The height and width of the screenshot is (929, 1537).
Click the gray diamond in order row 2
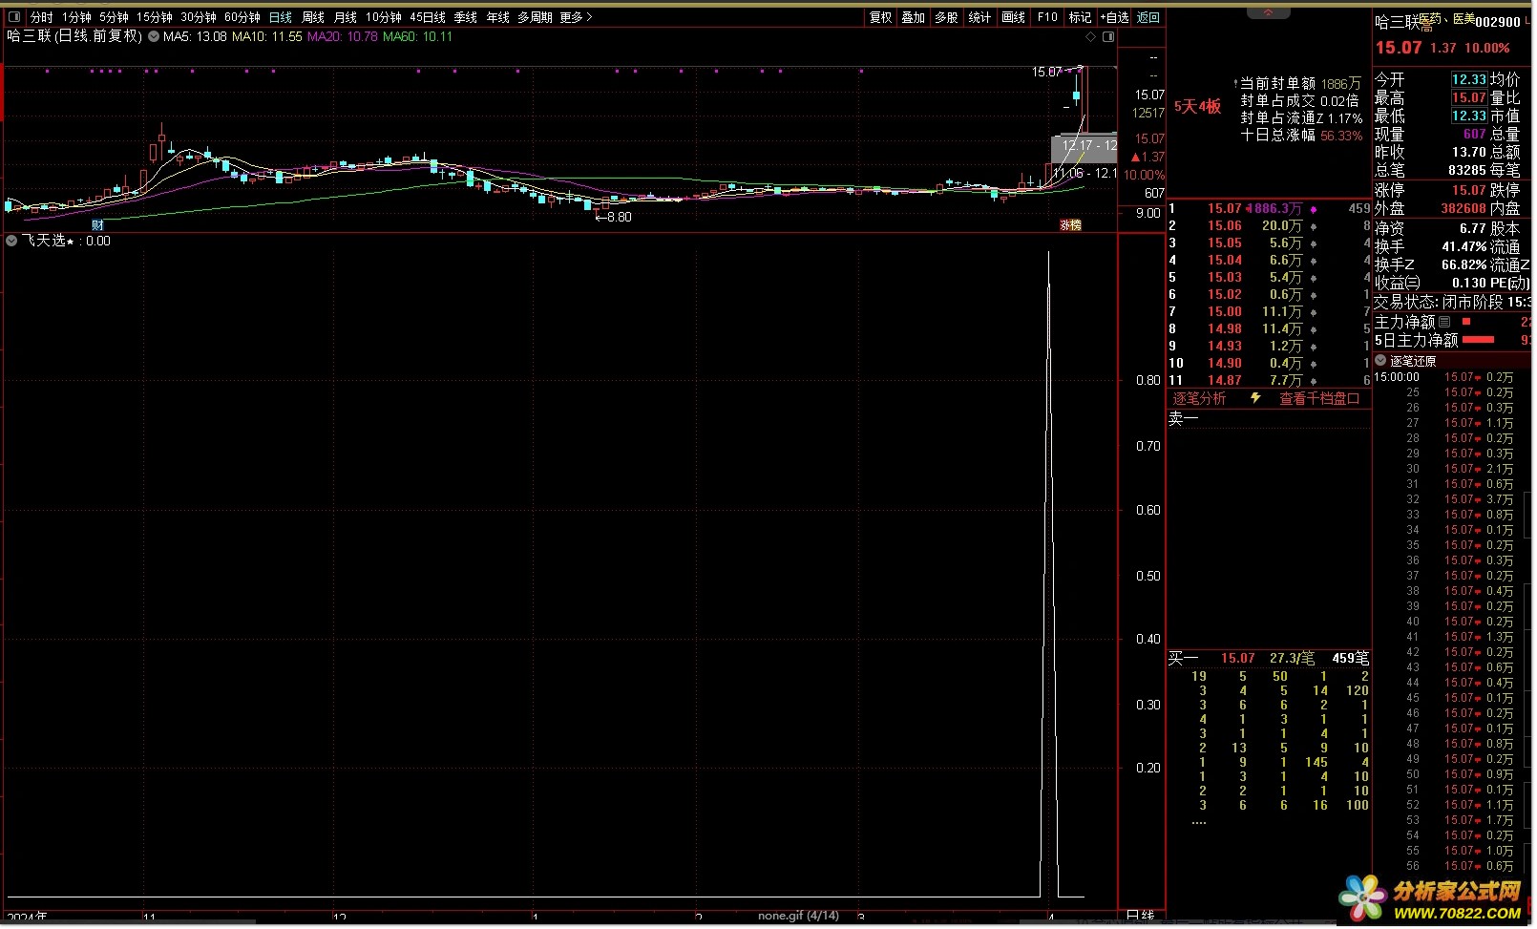click(1314, 226)
